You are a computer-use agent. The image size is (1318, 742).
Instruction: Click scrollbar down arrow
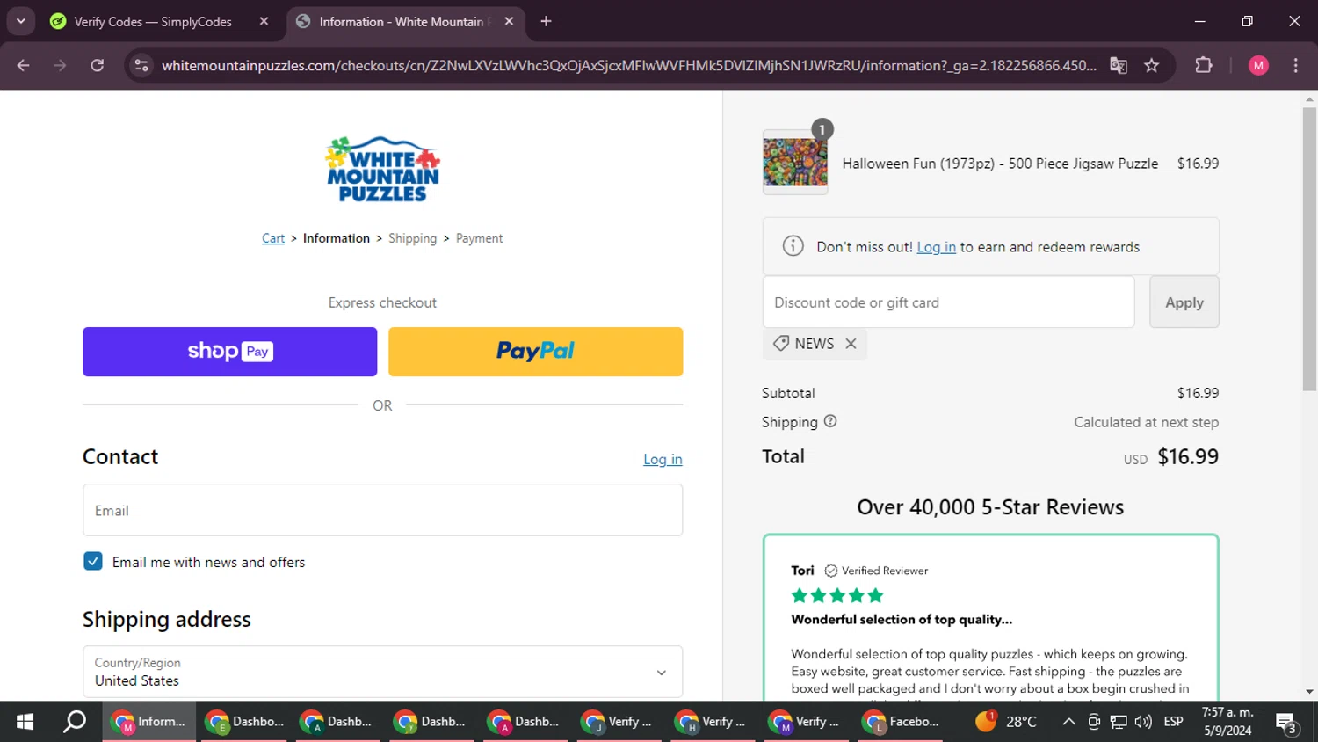click(1309, 692)
